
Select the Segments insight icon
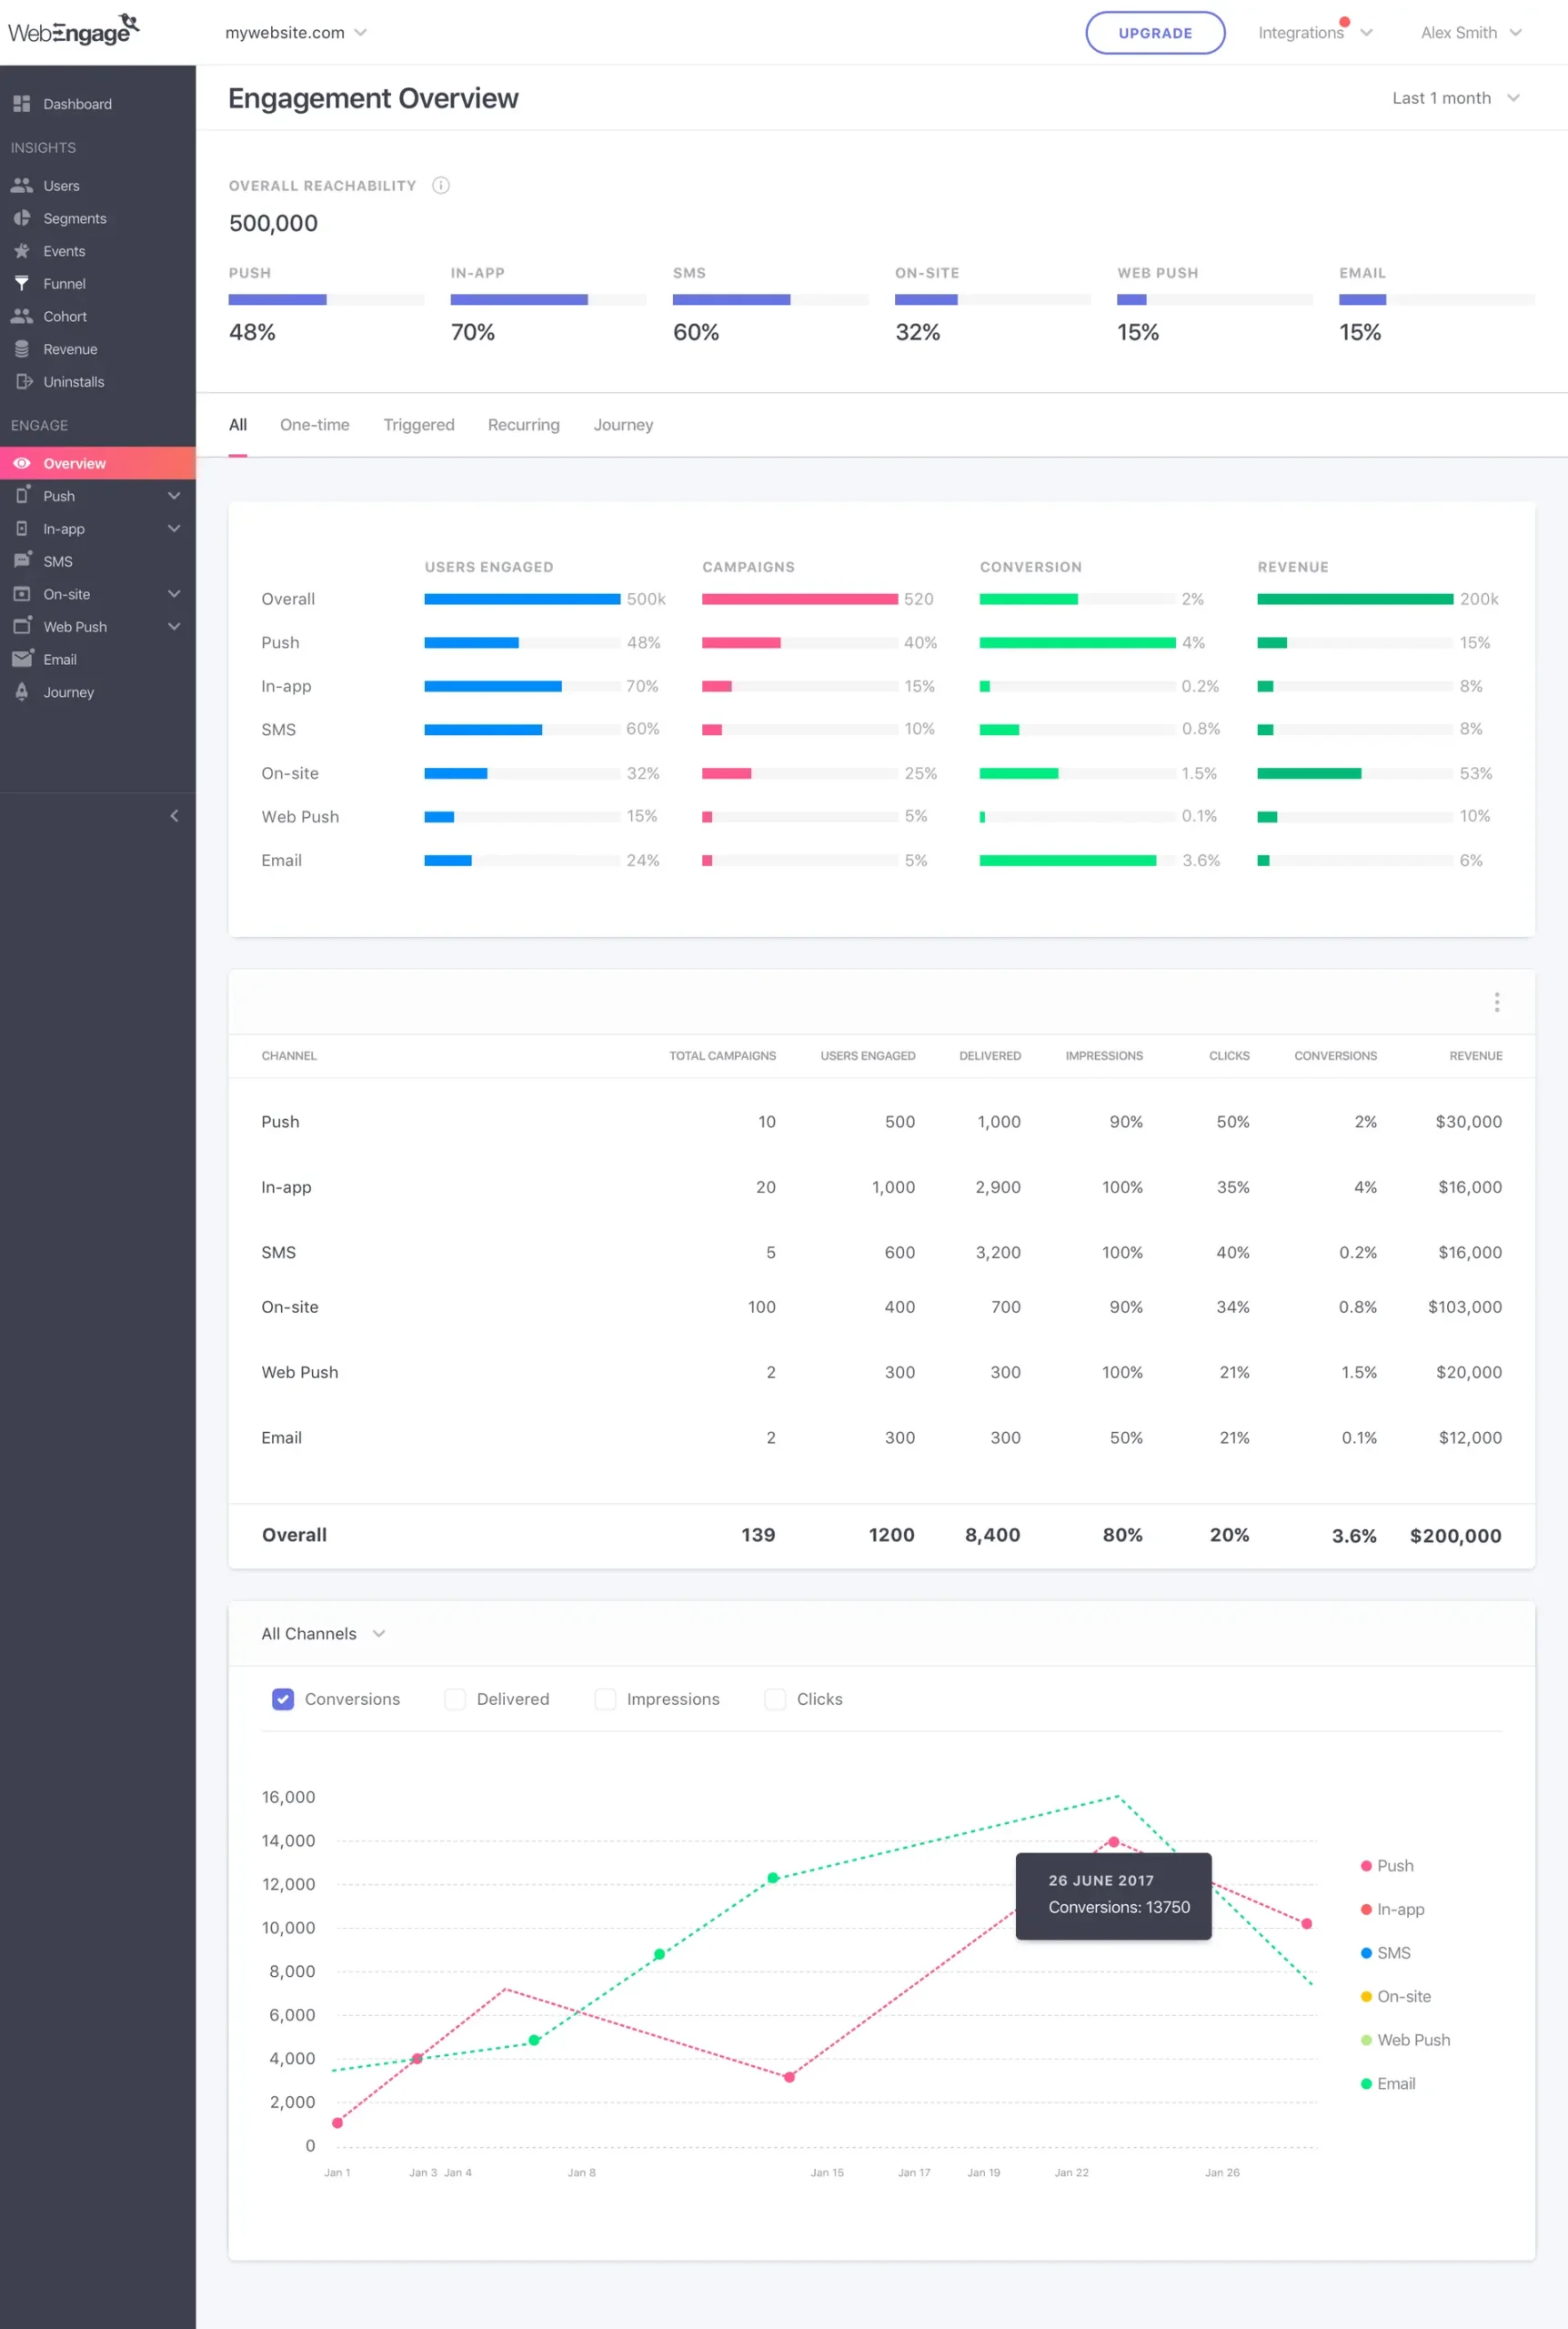click(23, 218)
